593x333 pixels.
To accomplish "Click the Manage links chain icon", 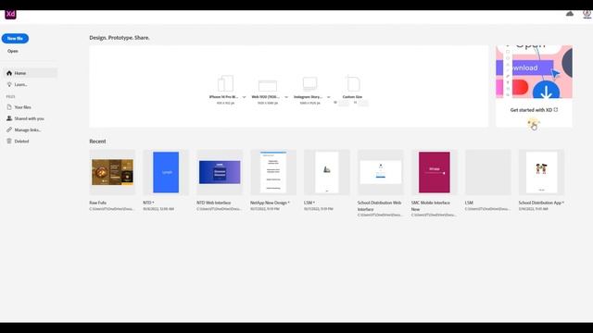I will coord(9,129).
